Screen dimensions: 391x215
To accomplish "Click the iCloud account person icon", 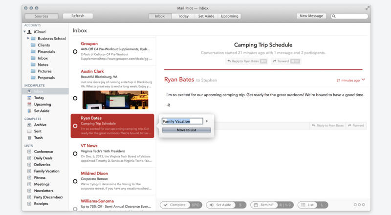I will (29, 32).
